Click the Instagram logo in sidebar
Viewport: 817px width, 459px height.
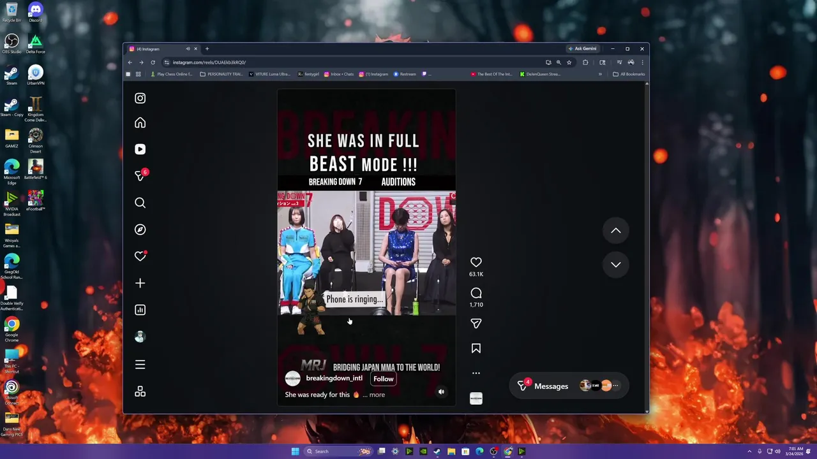(140, 98)
